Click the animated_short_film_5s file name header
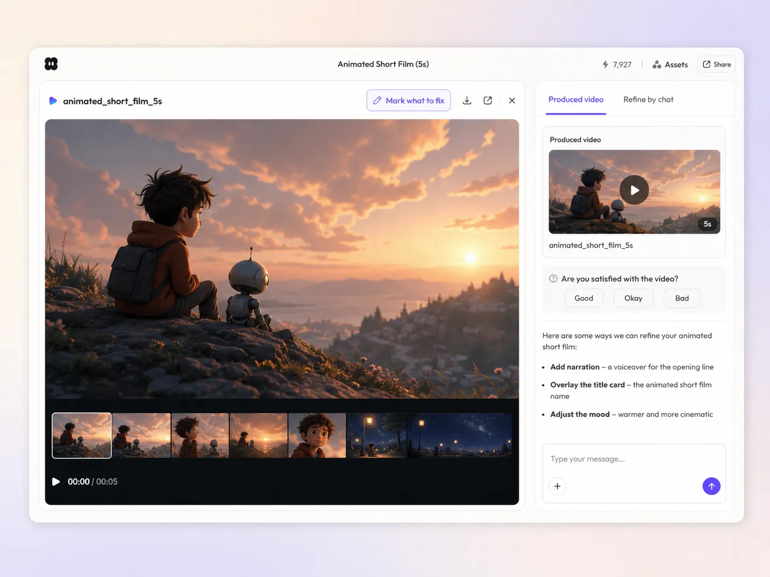This screenshot has width=770, height=577. 112,101
